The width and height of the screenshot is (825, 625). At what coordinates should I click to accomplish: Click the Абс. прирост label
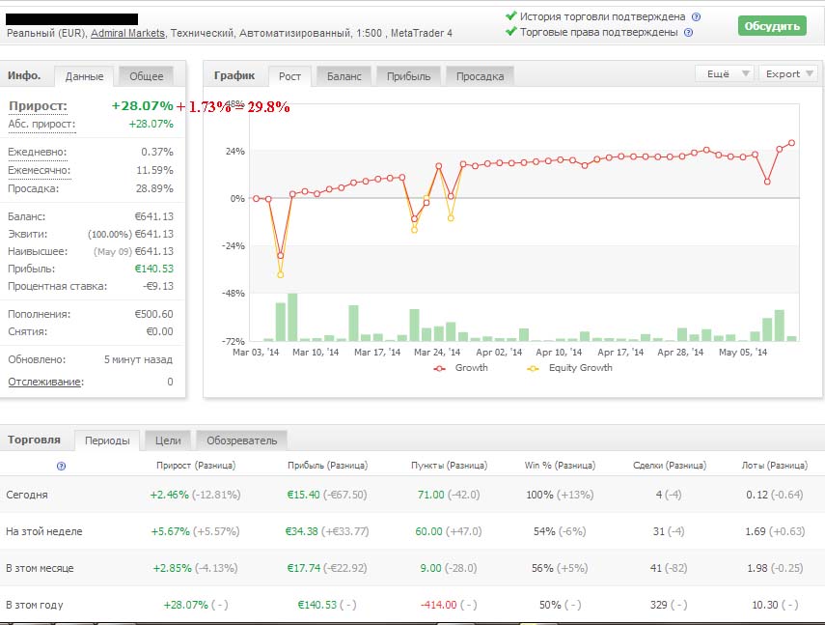[41, 125]
